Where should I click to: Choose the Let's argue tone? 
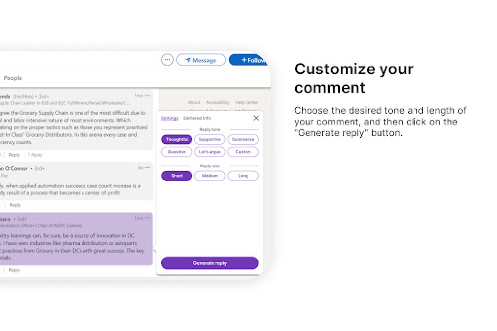(x=210, y=152)
